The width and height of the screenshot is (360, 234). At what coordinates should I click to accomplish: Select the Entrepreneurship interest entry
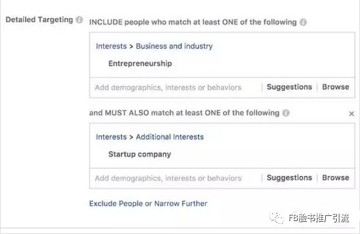[x=140, y=63]
